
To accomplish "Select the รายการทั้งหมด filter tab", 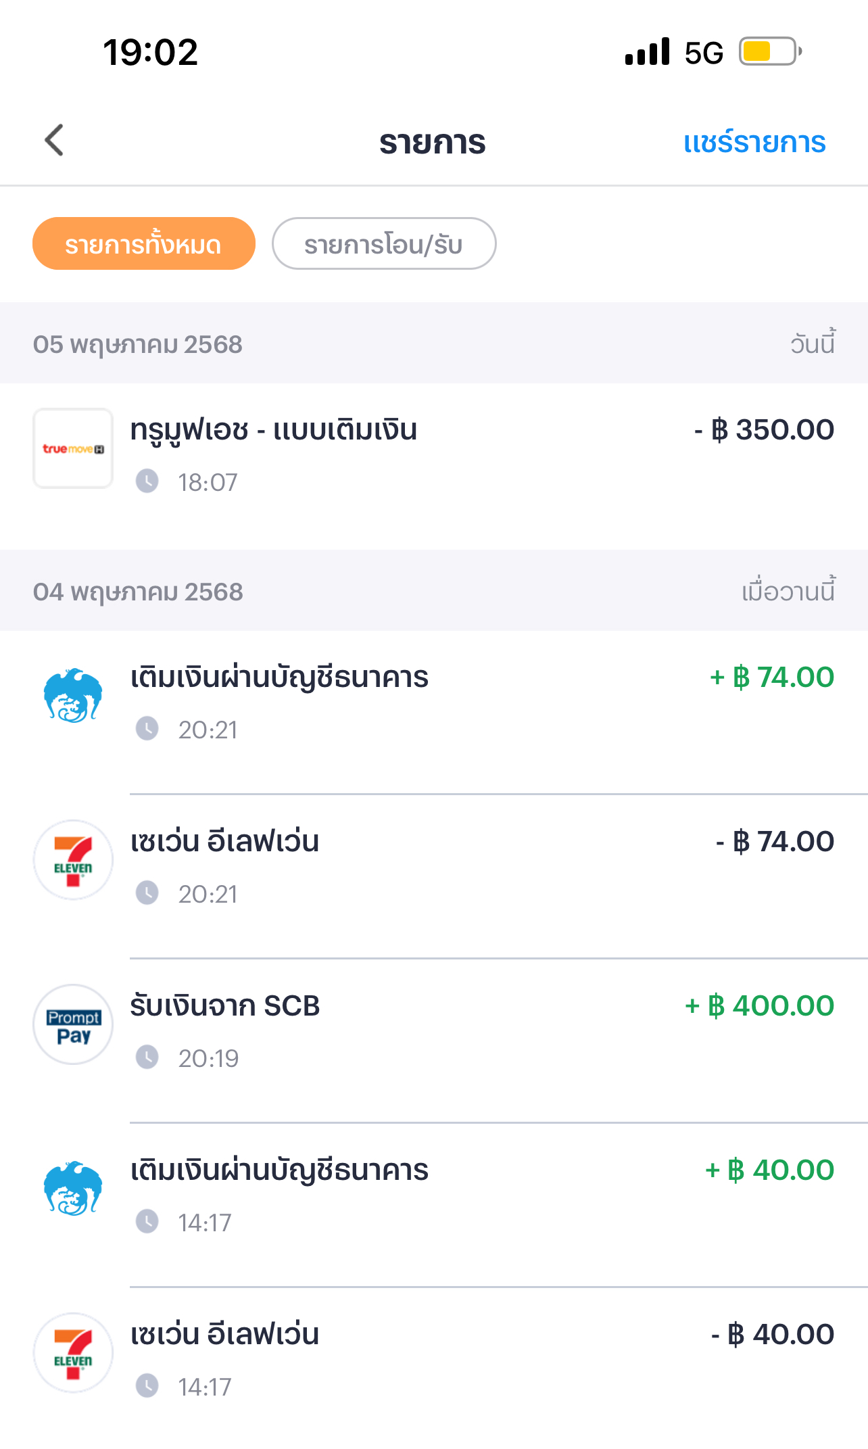I will [x=143, y=244].
